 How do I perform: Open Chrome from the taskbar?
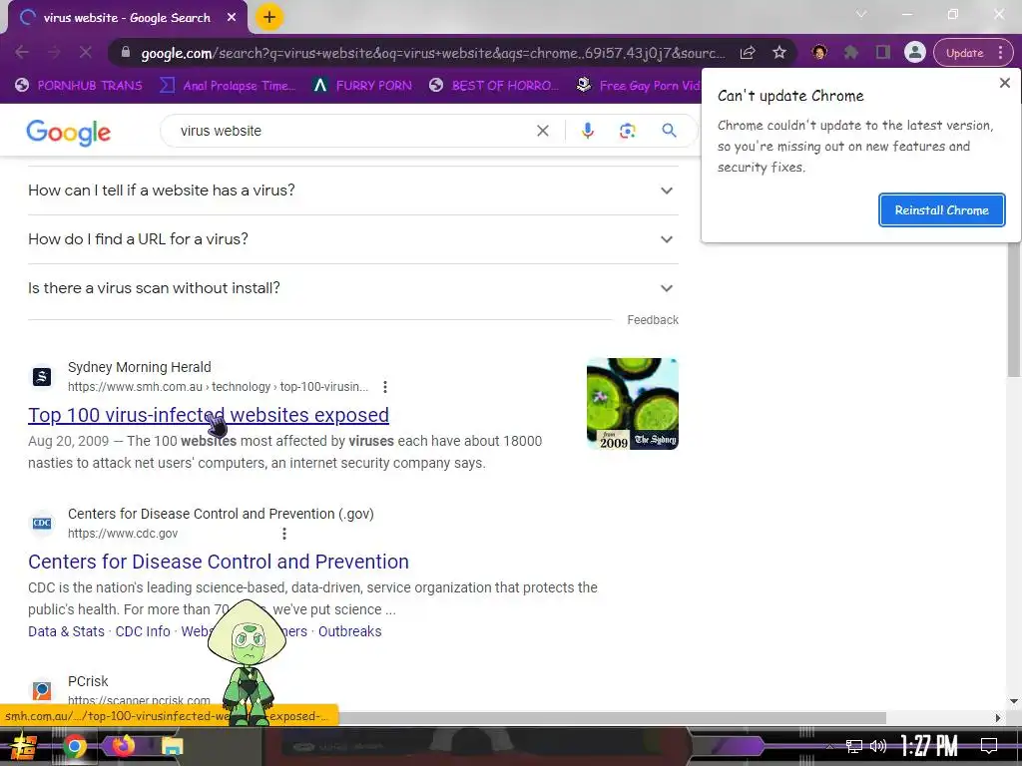tap(74, 746)
